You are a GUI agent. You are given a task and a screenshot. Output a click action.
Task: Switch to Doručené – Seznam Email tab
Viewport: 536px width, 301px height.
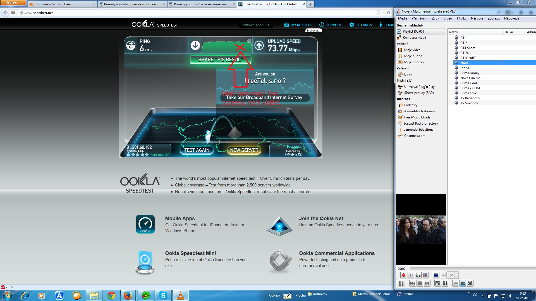63,4
